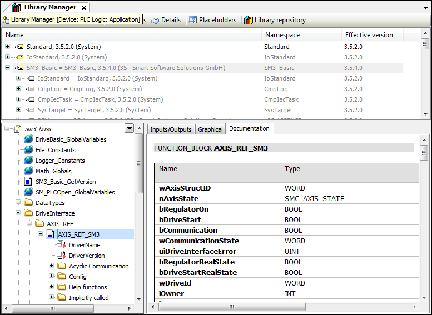432x315 pixels.
Task: Click the Logger_Constants globe icon
Action: [x=29, y=161]
